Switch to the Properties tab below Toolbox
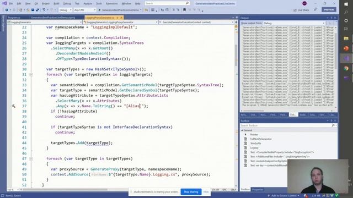Image resolution: width=353 pixels, height=198 pixels. [258, 190]
